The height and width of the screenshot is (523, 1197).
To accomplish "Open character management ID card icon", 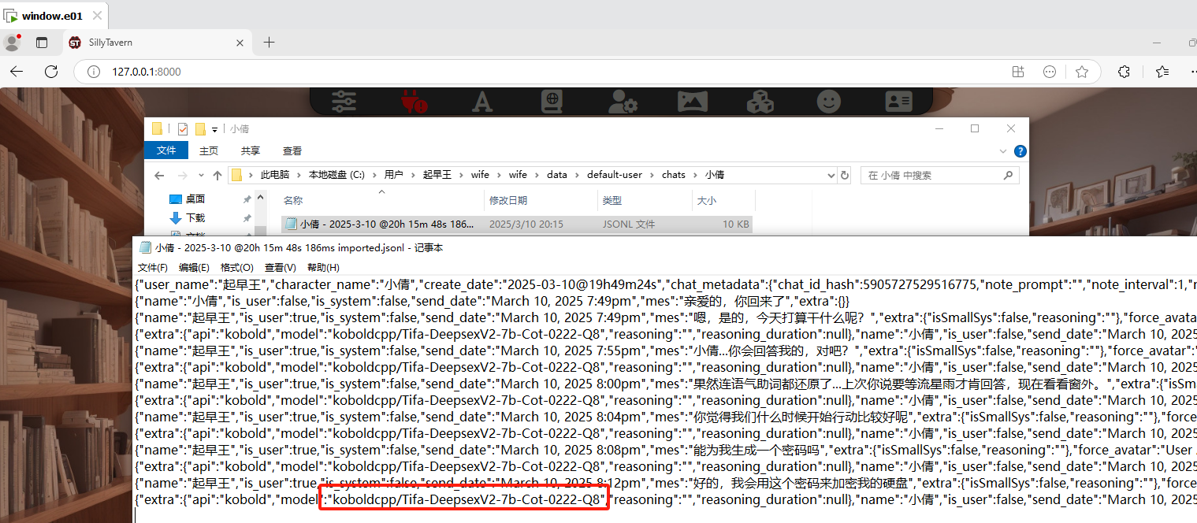I will [x=898, y=101].
